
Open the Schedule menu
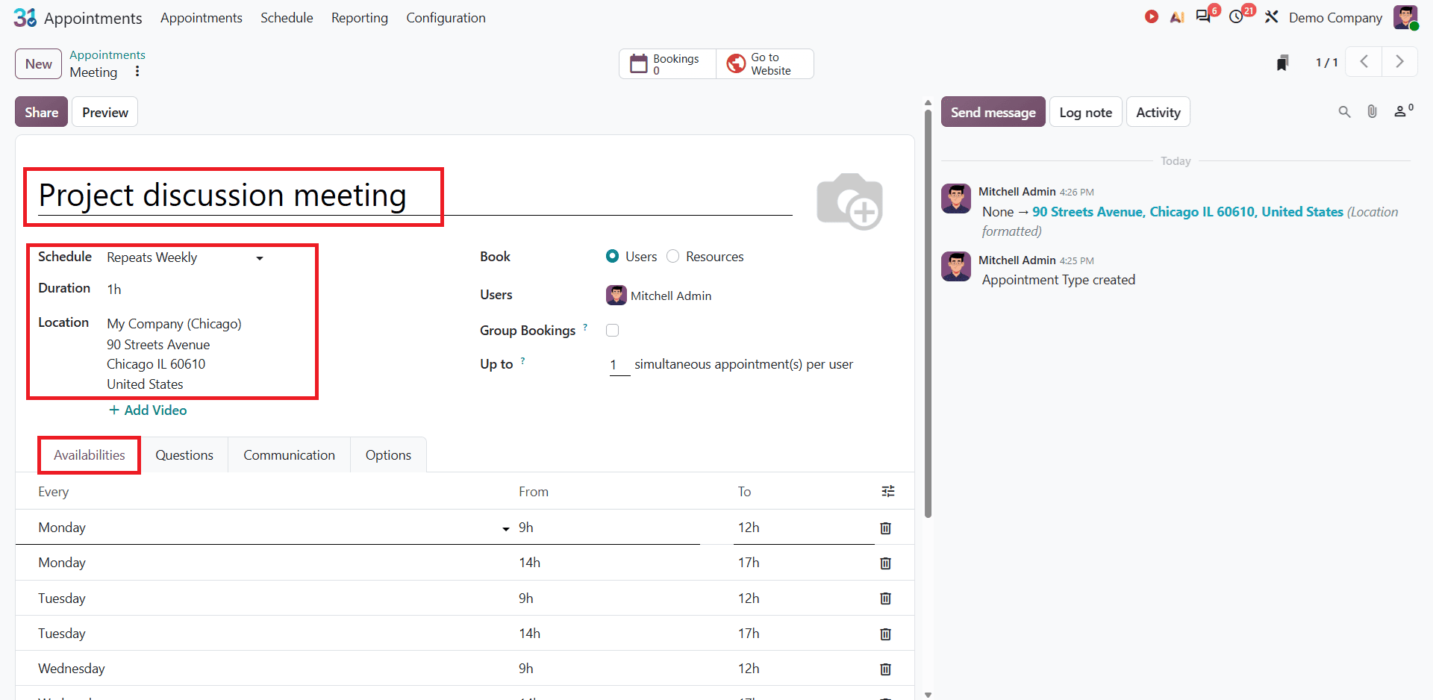(x=287, y=17)
